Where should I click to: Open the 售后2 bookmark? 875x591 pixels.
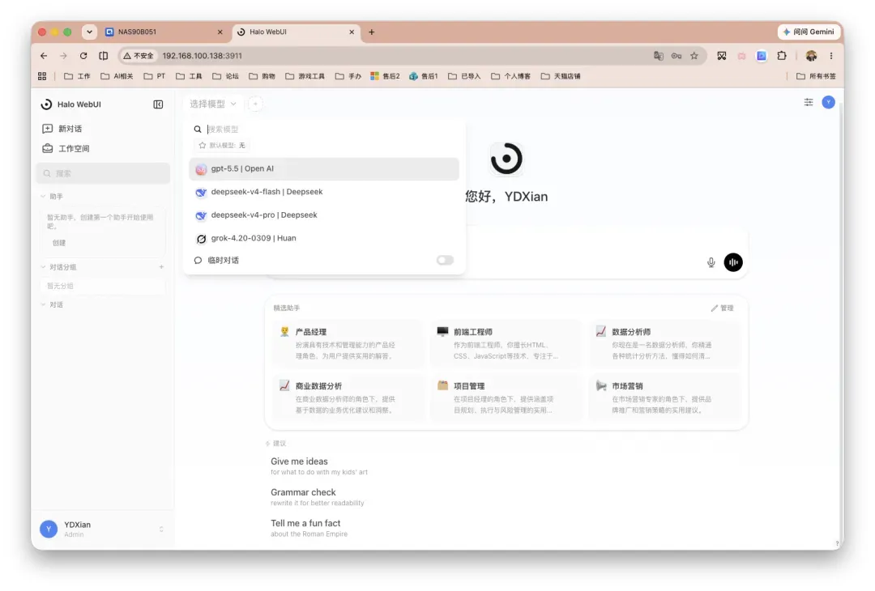(x=385, y=76)
